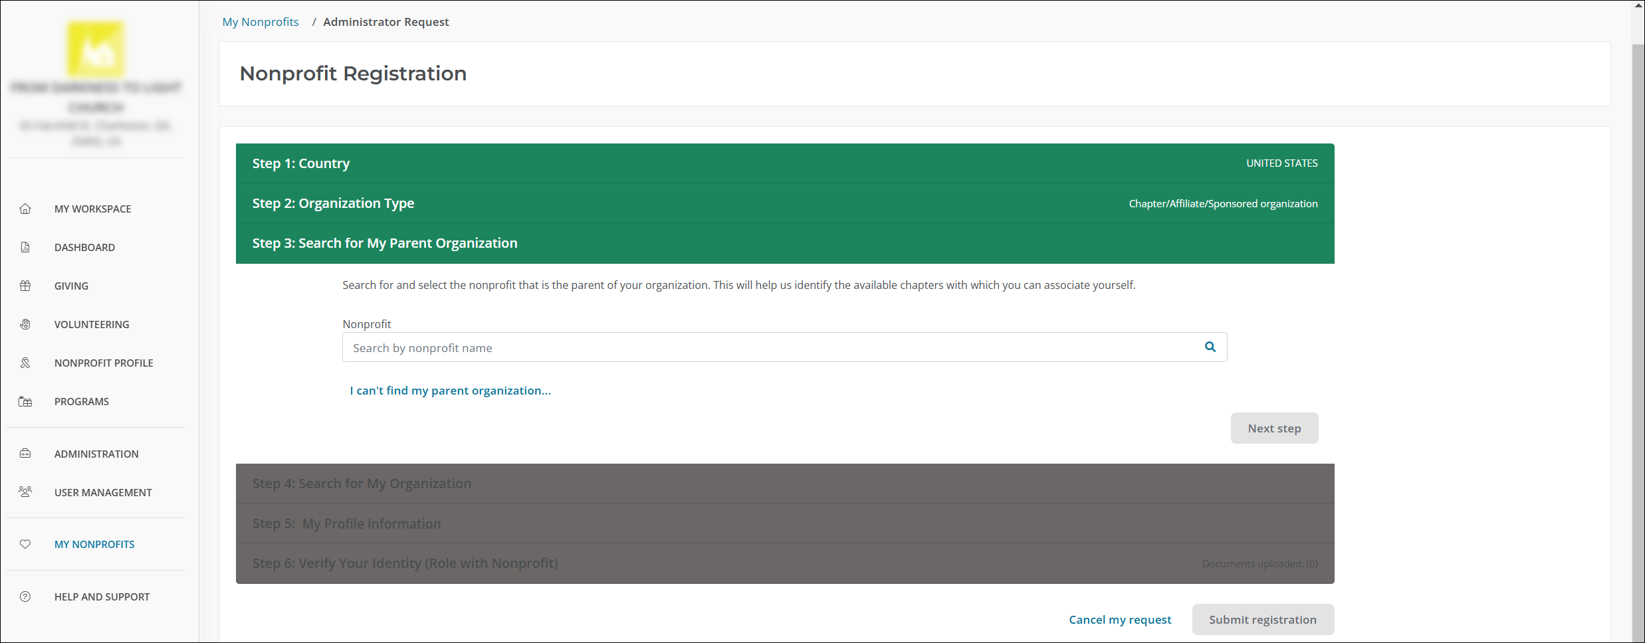
Task: Click the magnifier search icon in Nonprofit field
Action: (x=1210, y=347)
